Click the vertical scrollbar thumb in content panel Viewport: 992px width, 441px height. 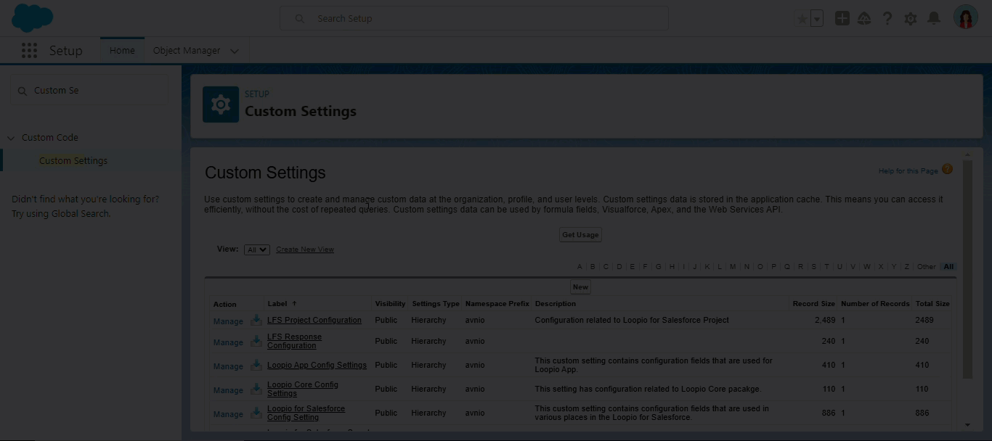click(x=967, y=269)
